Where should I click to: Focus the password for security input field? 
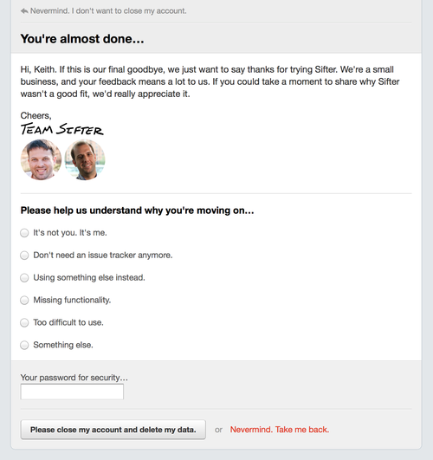pyautogui.click(x=72, y=392)
